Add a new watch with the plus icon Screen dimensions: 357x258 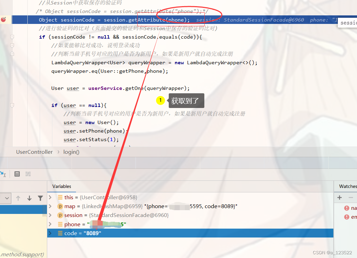339,198
